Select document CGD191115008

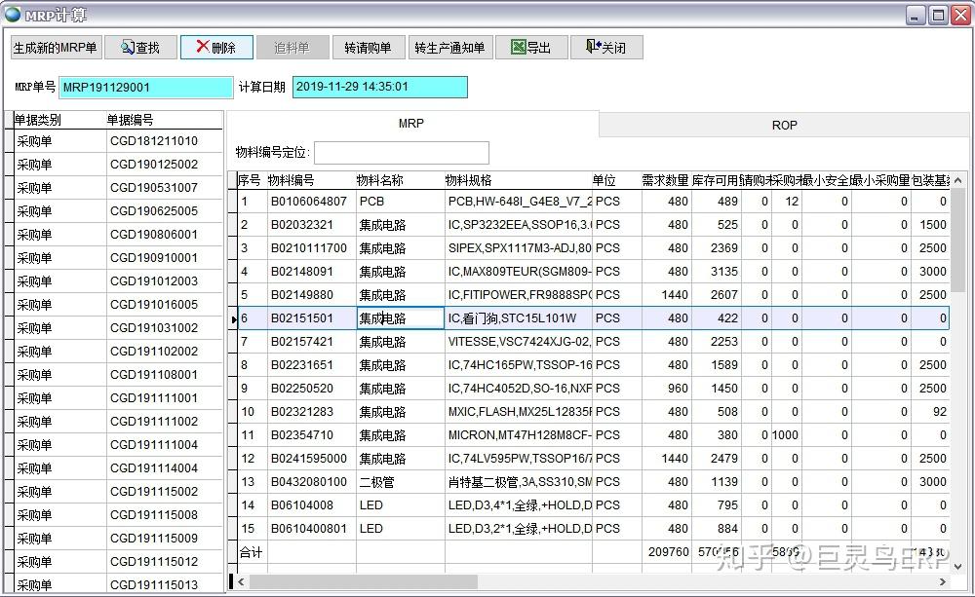[154, 515]
